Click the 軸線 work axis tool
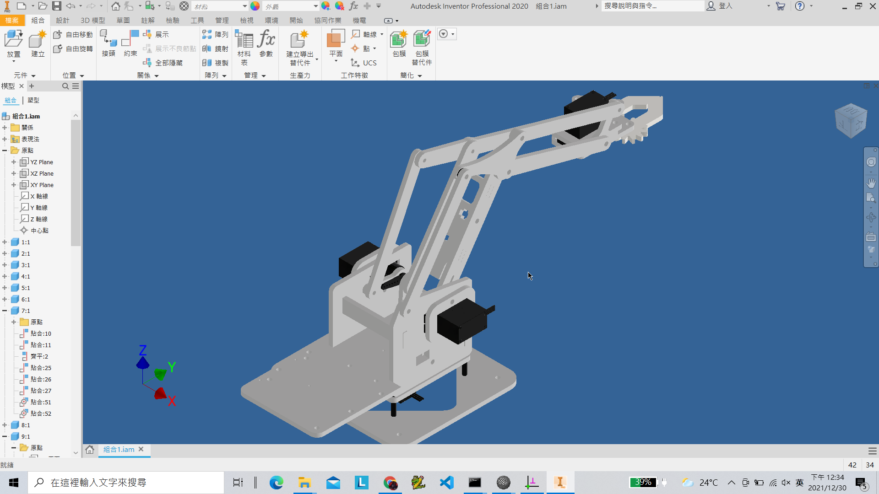 [365, 34]
